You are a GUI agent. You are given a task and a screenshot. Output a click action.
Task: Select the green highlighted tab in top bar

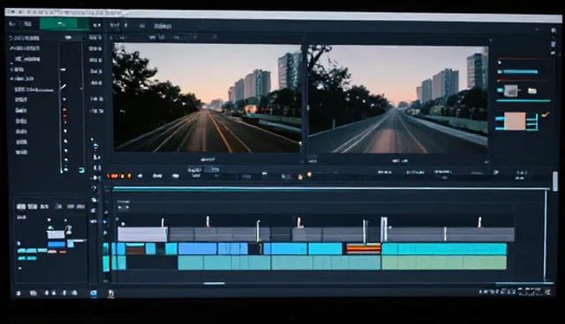tap(64, 24)
